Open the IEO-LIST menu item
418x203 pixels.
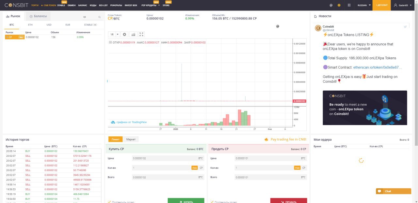[x=103, y=5]
